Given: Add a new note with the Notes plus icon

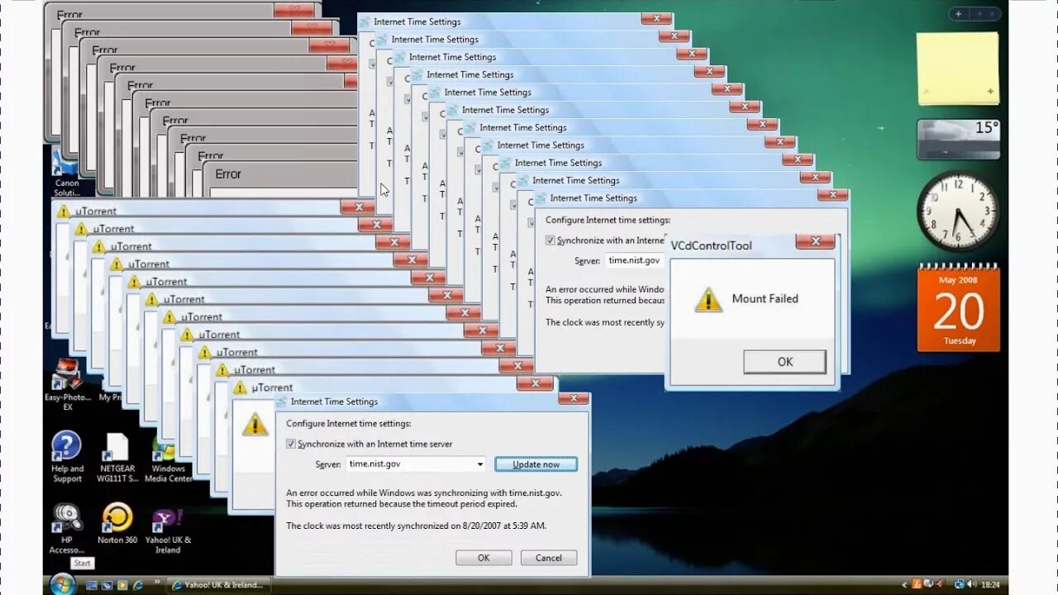Looking at the screenshot, I should point(990,92).
